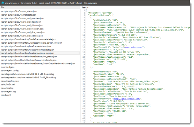Open /sios/sios.log file
The width and height of the screenshot is (194, 127).
pyautogui.click(x=7, y=88)
